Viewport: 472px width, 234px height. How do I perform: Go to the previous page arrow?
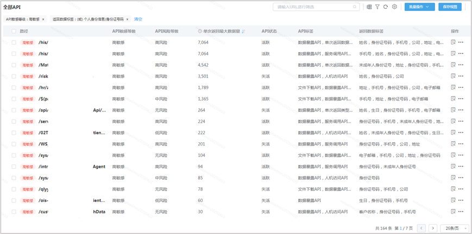[421, 229]
